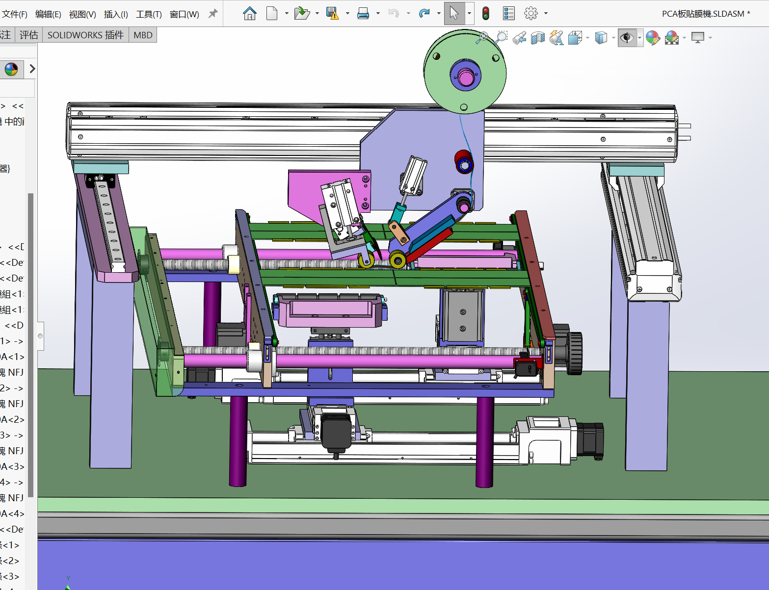This screenshot has height=590, width=769.
Task: Click the Rebuild traffic light icon
Action: click(485, 14)
